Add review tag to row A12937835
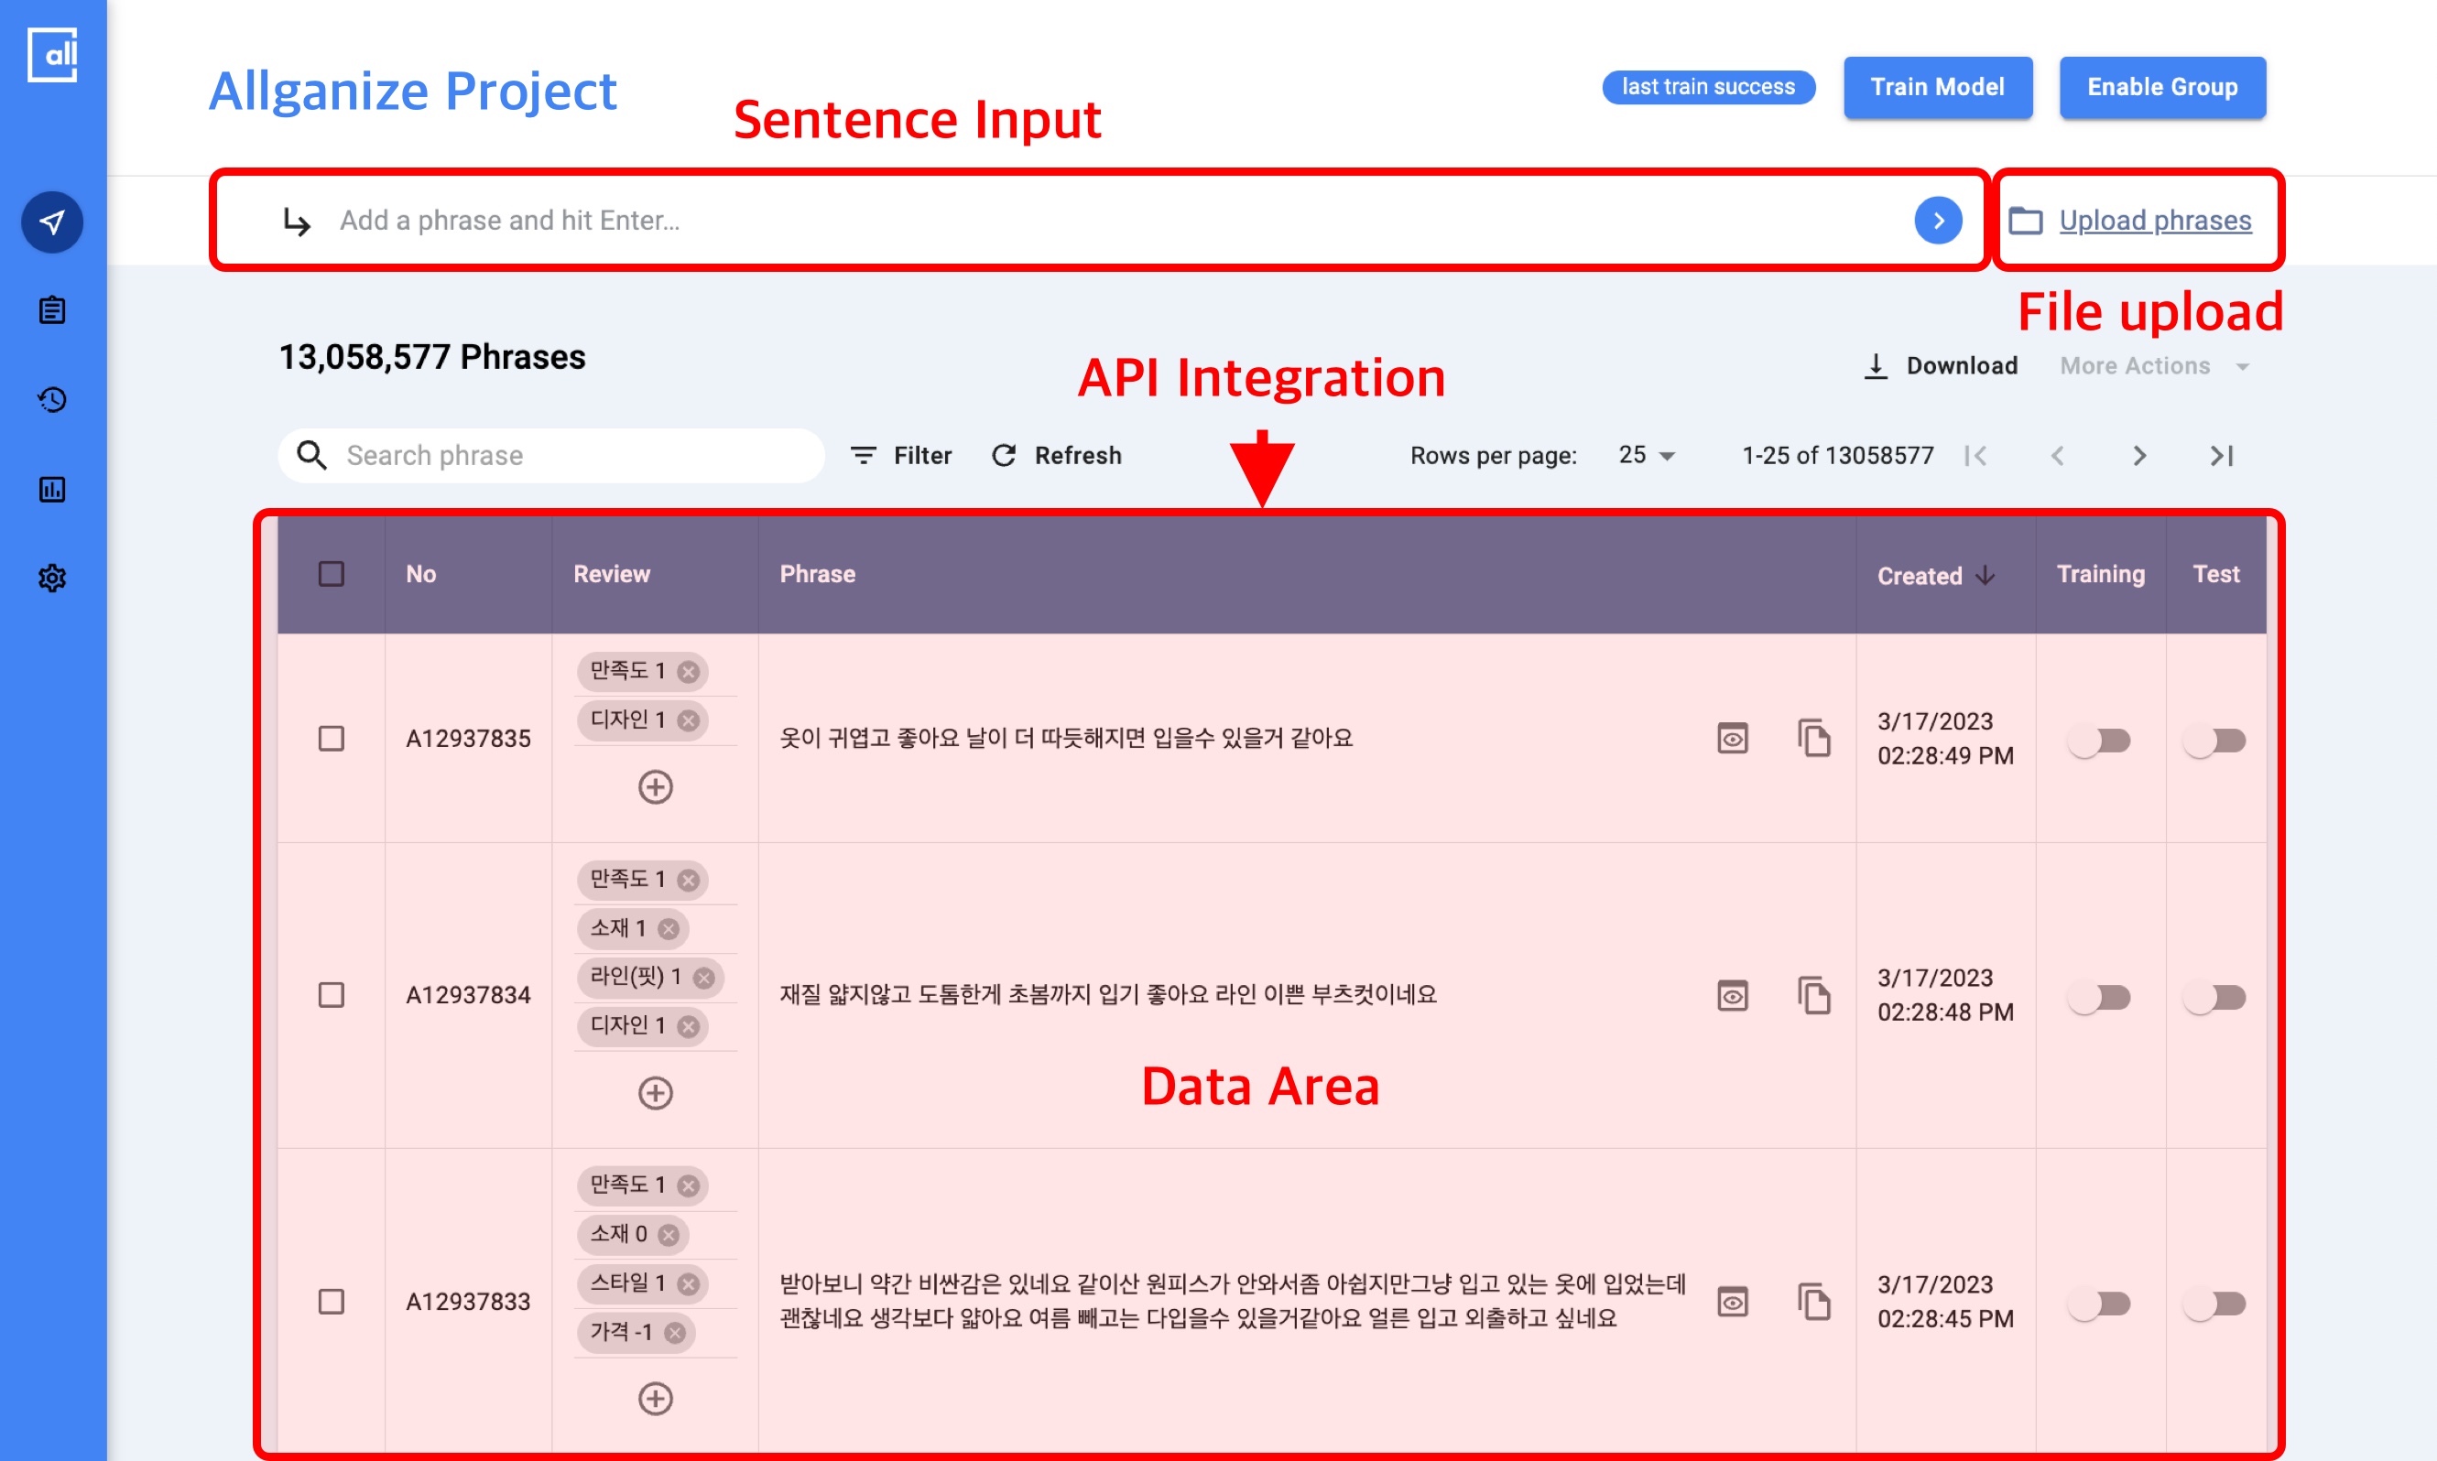The height and width of the screenshot is (1461, 2437). point(655,786)
